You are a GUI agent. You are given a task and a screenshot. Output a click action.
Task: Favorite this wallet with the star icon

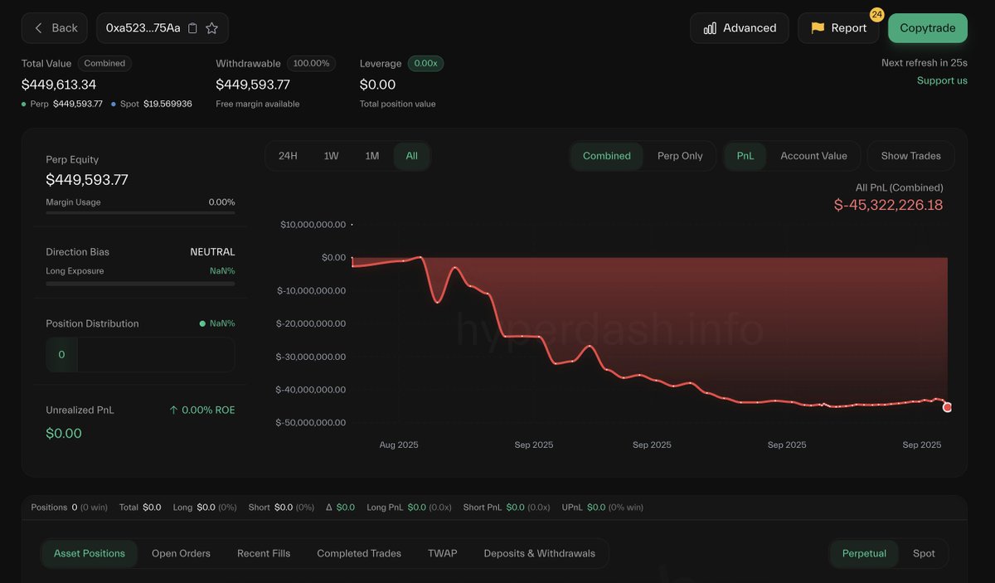213,27
